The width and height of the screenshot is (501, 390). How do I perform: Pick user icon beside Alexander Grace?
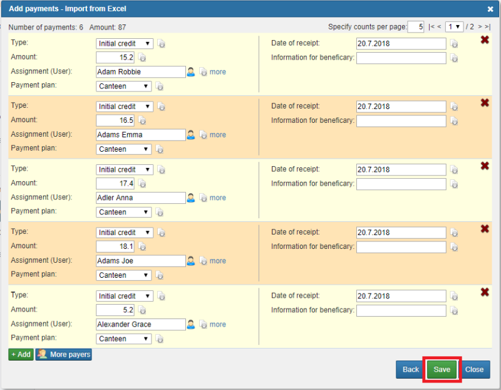(x=191, y=324)
